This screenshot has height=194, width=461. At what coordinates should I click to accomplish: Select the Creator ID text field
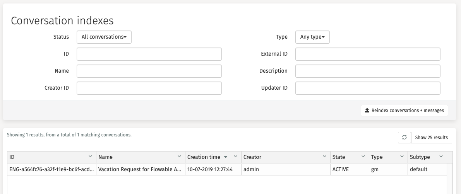point(149,88)
